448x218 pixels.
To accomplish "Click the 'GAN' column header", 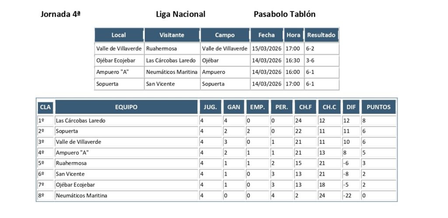I will point(234,107).
